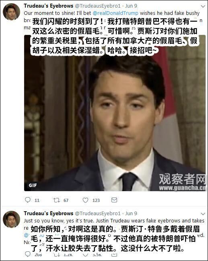Open the Jun 9 timestamp of first tweet
The width and height of the screenshot is (208, 261).
[131, 6]
